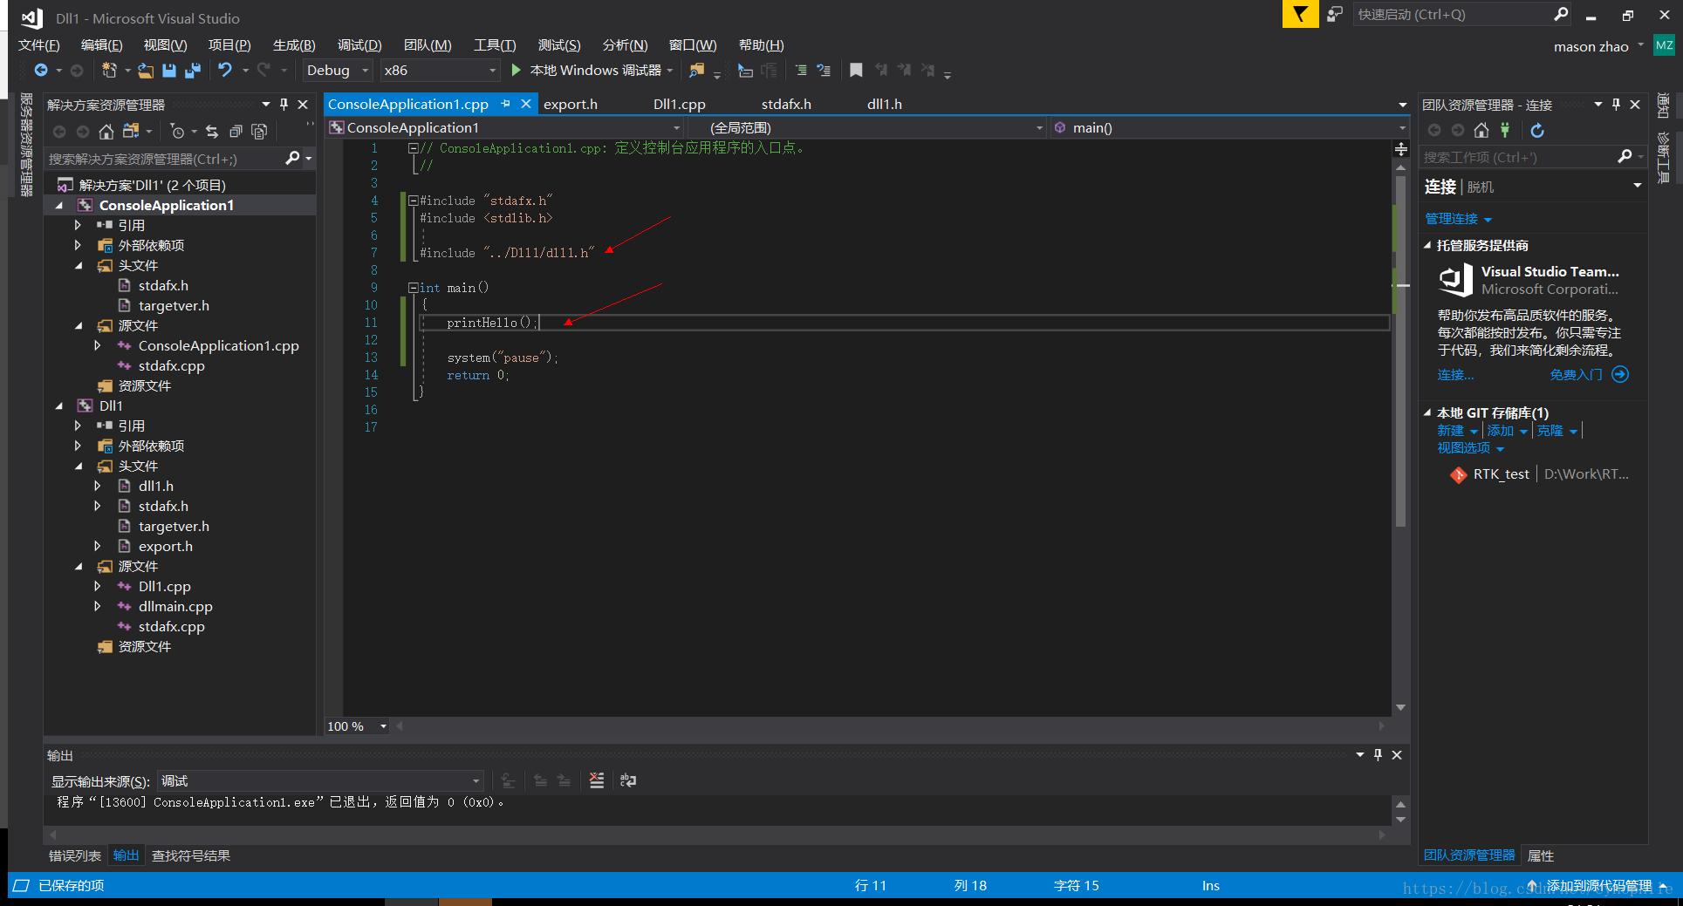Pin the Team Explorer panel
The height and width of the screenshot is (906, 1683).
point(1616,105)
